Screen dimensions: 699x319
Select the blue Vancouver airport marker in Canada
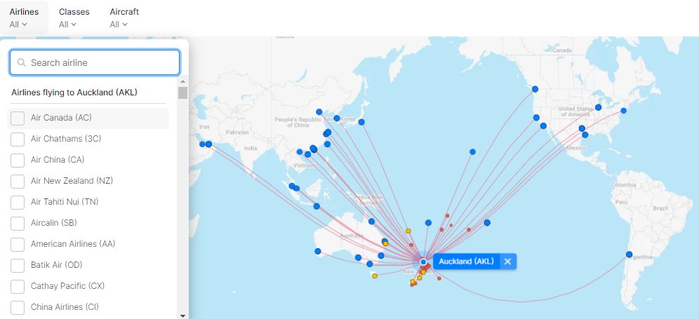(x=535, y=89)
